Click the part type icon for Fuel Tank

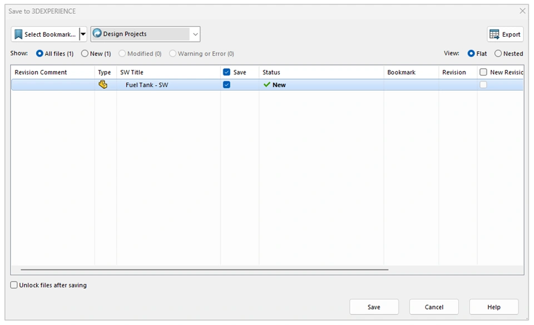pyautogui.click(x=103, y=84)
